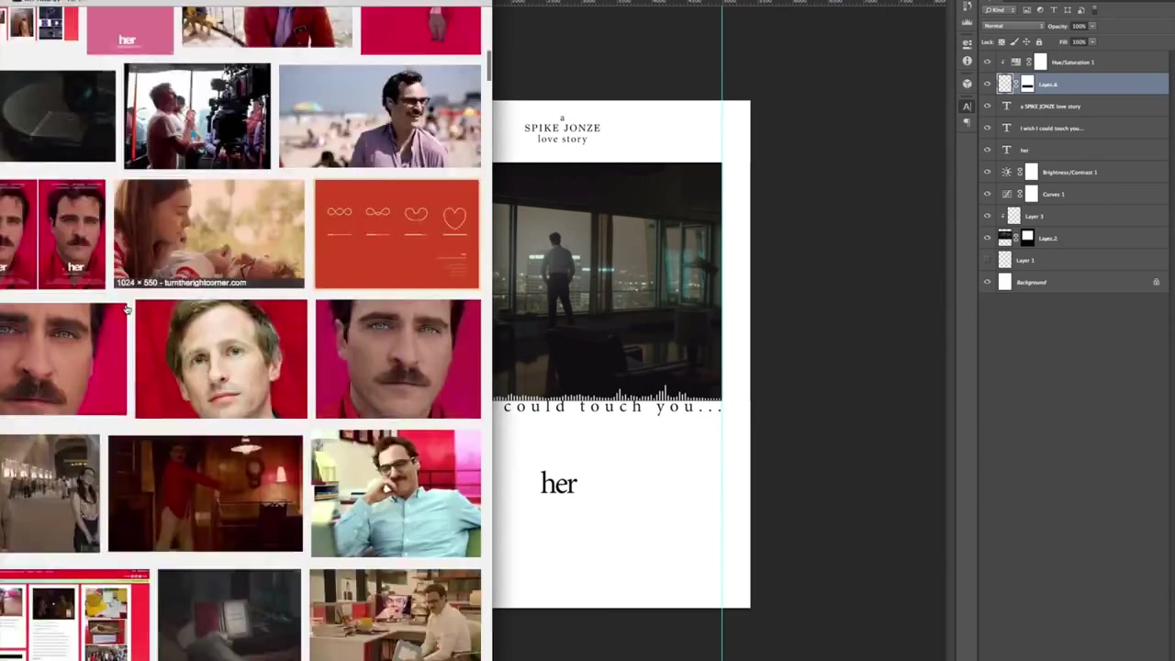This screenshot has height=661, width=1175.
Task: Select the Curves 1 layer name
Action: pyautogui.click(x=1053, y=194)
